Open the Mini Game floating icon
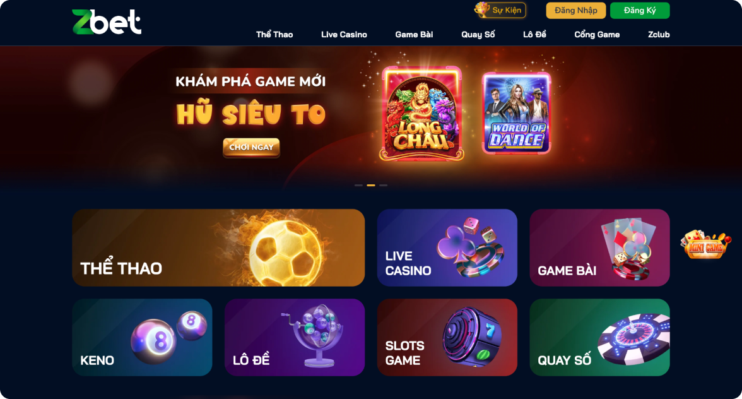Screen dimensions: 742x399 click(x=705, y=244)
